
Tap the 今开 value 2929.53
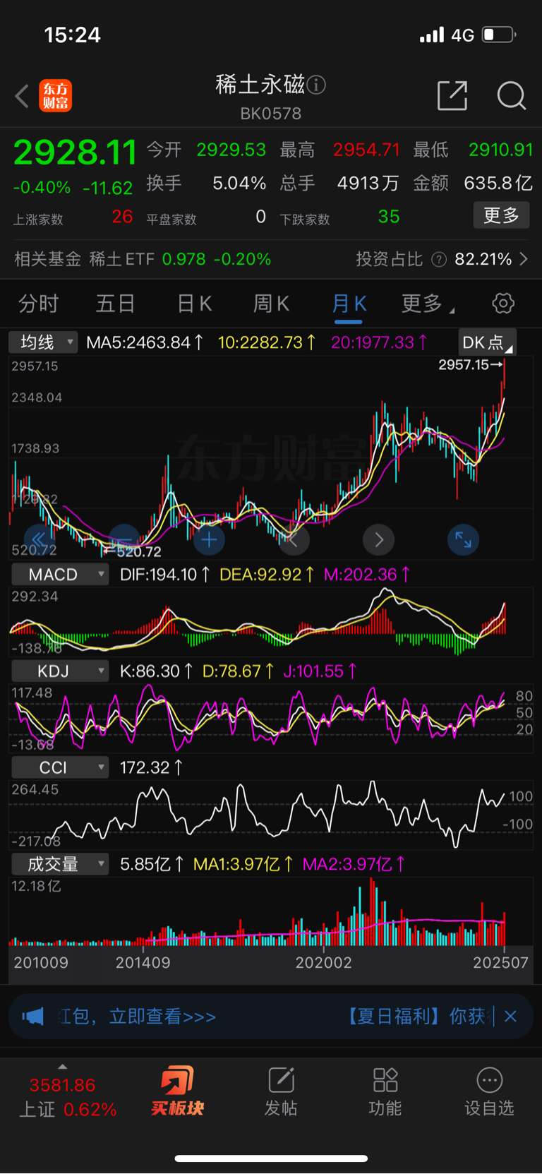click(x=231, y=150)
